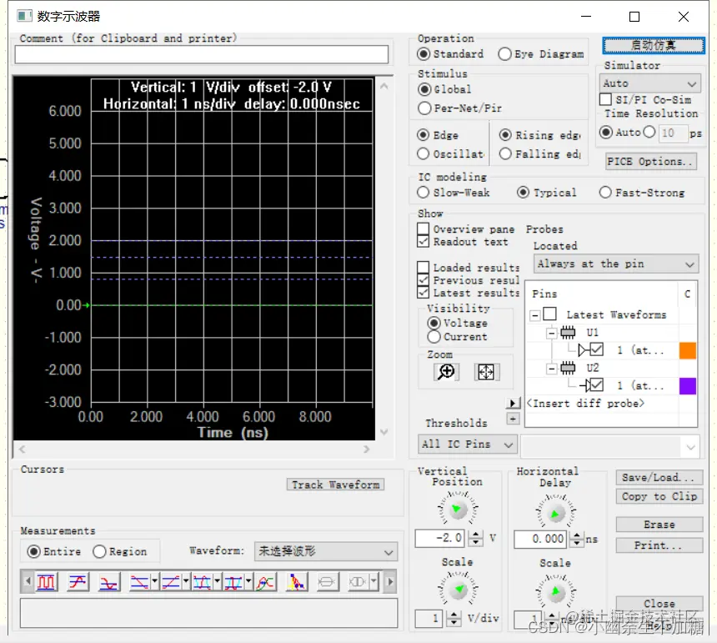This screenshot has width=717, height=643.
Task: Click the Print button
Action: pos(659,545)
